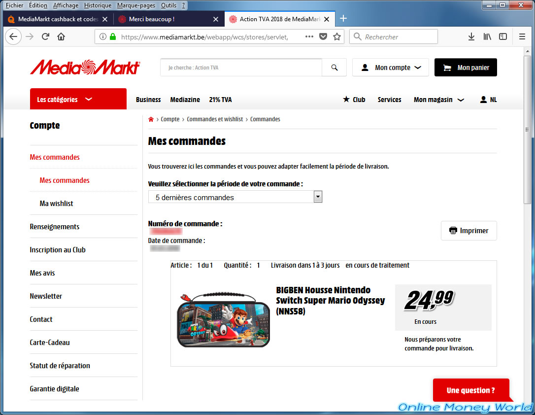Open Mon panier cart
The height and width of the screenshot is (415, 535).
[x=466, y=68]
